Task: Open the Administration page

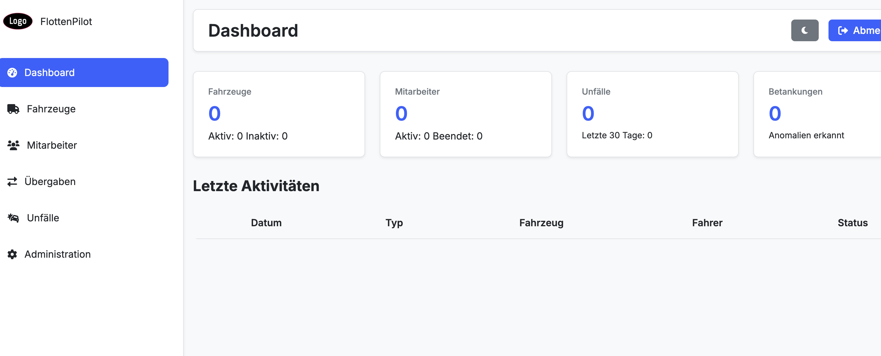Action: tap(57, 254)
